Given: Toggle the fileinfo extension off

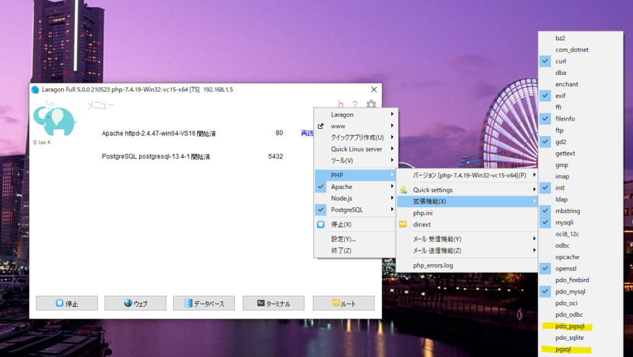Looking at the screenshot, I should coord(580,119).
